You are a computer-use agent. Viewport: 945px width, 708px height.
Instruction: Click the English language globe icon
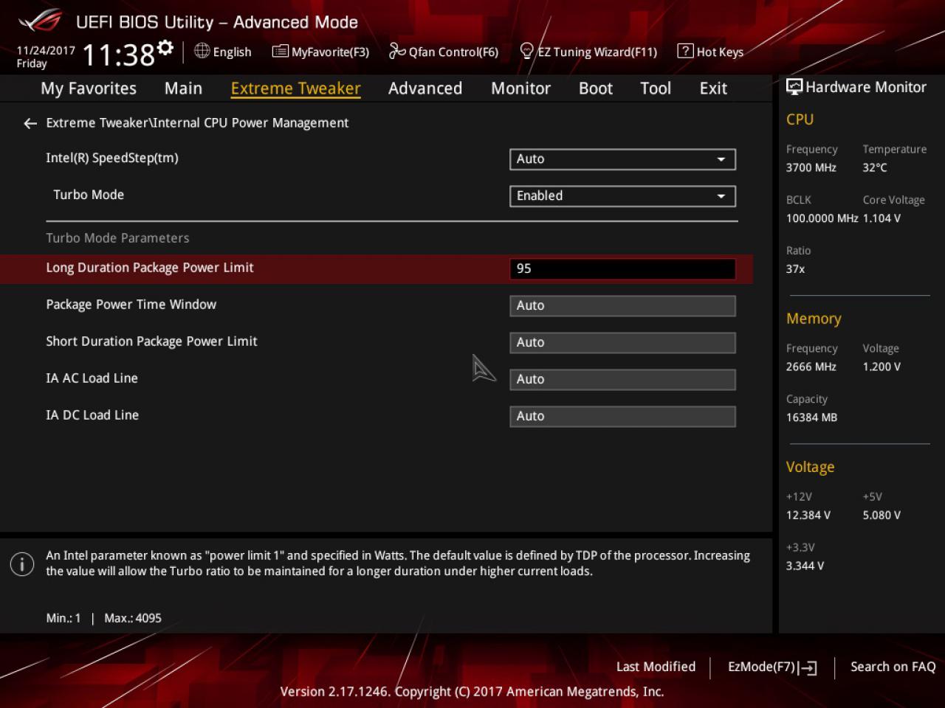click(x=202, y=51)
